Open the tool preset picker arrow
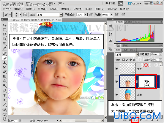 10,15
